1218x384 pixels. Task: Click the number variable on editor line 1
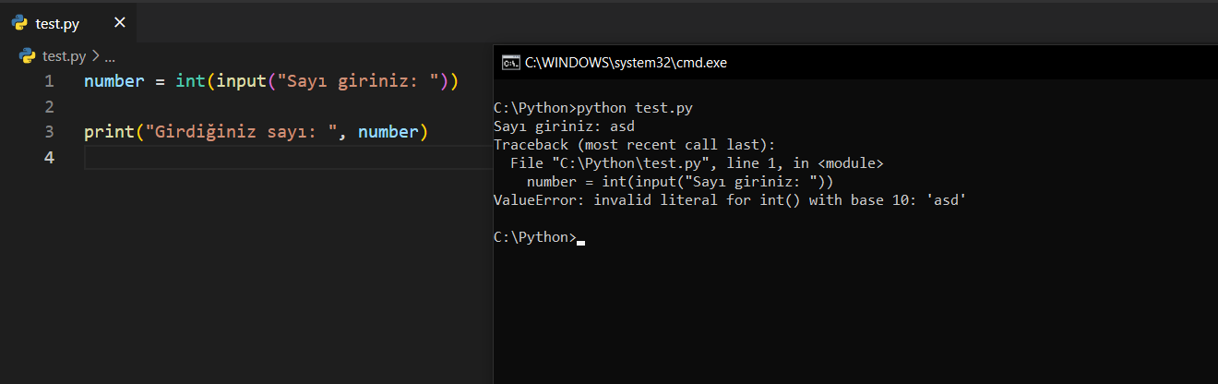(x=114, y=81)
